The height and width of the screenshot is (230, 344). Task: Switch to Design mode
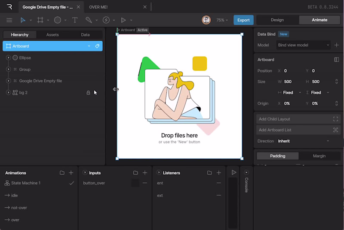[277, 20]
